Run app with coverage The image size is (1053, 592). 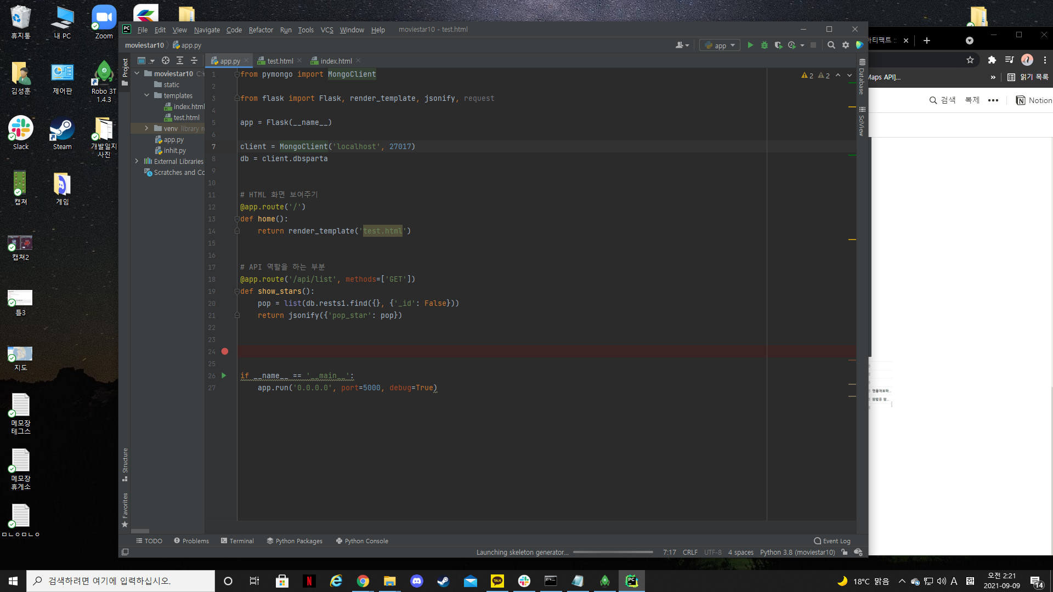pos(778,45)
